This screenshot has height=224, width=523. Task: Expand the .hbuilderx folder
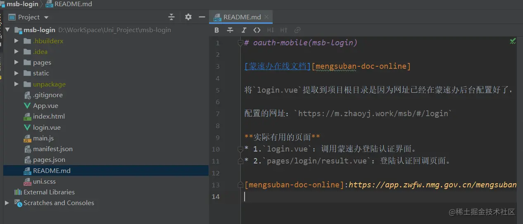17,41
